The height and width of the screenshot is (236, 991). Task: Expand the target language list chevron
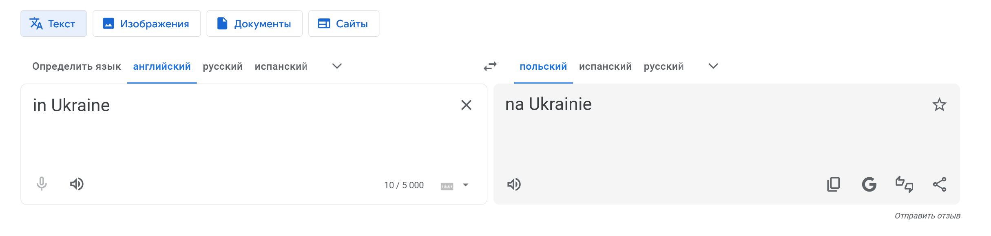click(713, 66)
